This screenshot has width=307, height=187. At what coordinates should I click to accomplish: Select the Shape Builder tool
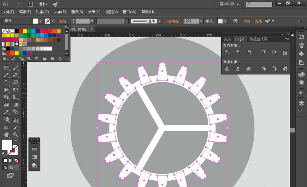pyautogui.click(x=6, y=97)
